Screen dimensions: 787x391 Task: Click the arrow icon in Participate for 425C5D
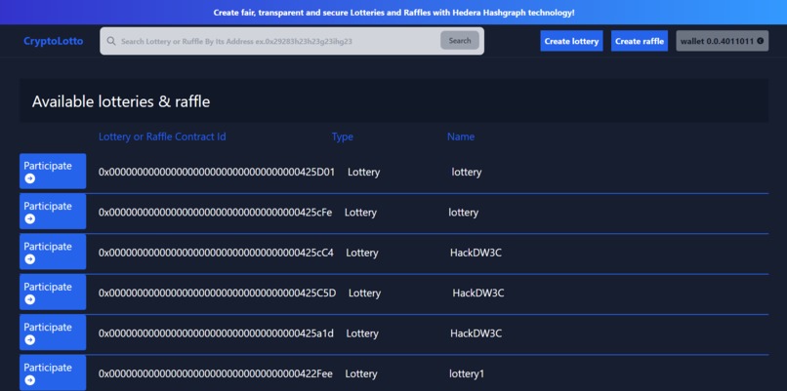(30, 299)
